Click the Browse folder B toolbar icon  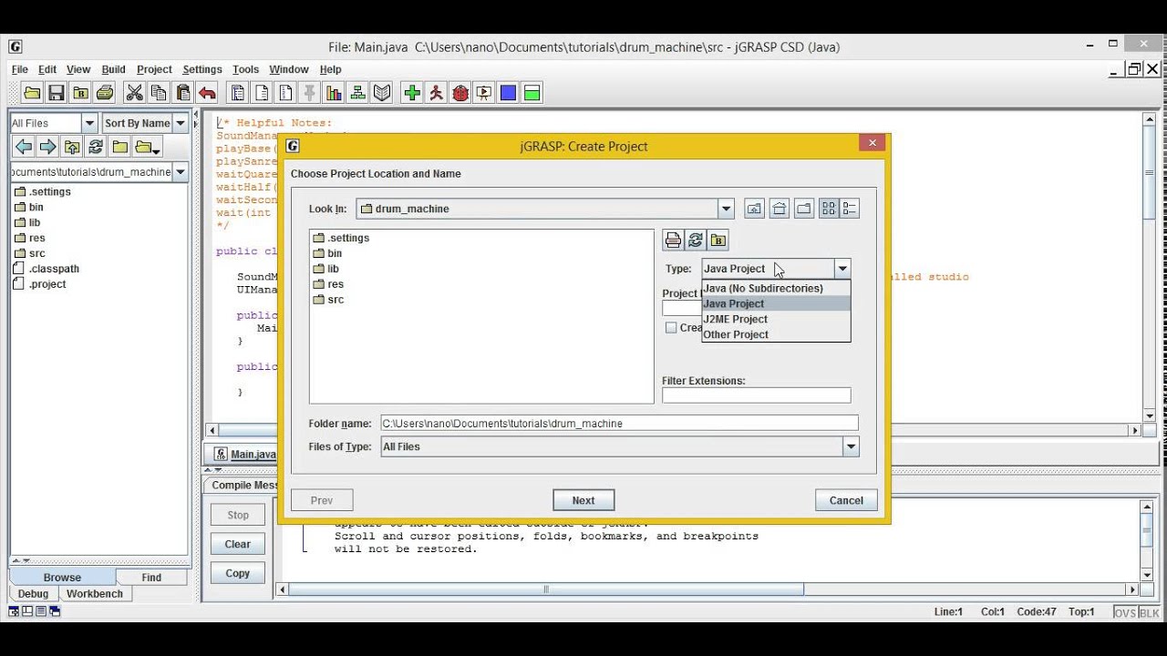coord(80,92)
